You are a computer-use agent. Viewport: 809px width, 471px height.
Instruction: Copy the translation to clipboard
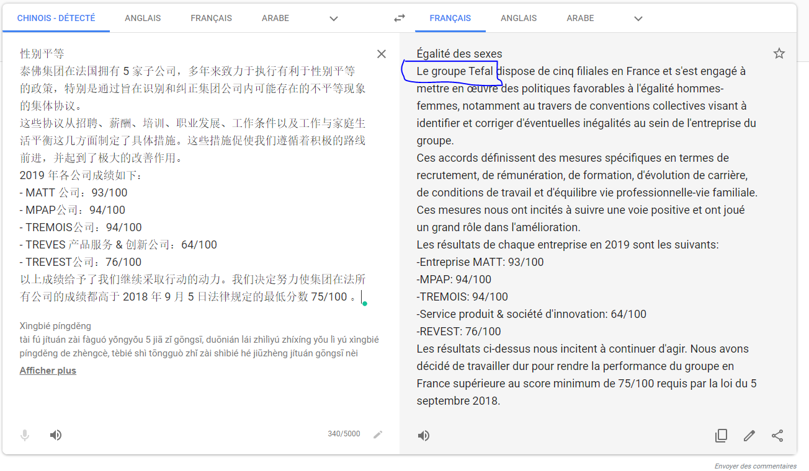coord(721,436)
